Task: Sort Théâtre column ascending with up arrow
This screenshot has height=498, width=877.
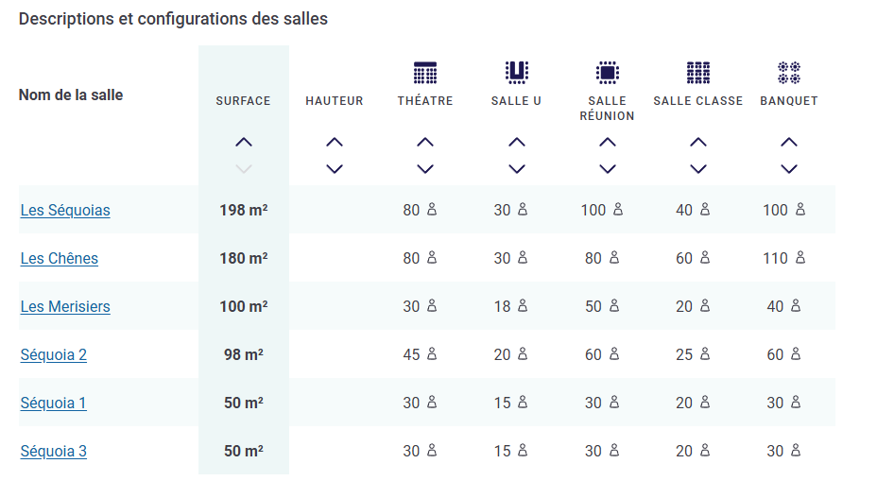Action: click(425, 143)
